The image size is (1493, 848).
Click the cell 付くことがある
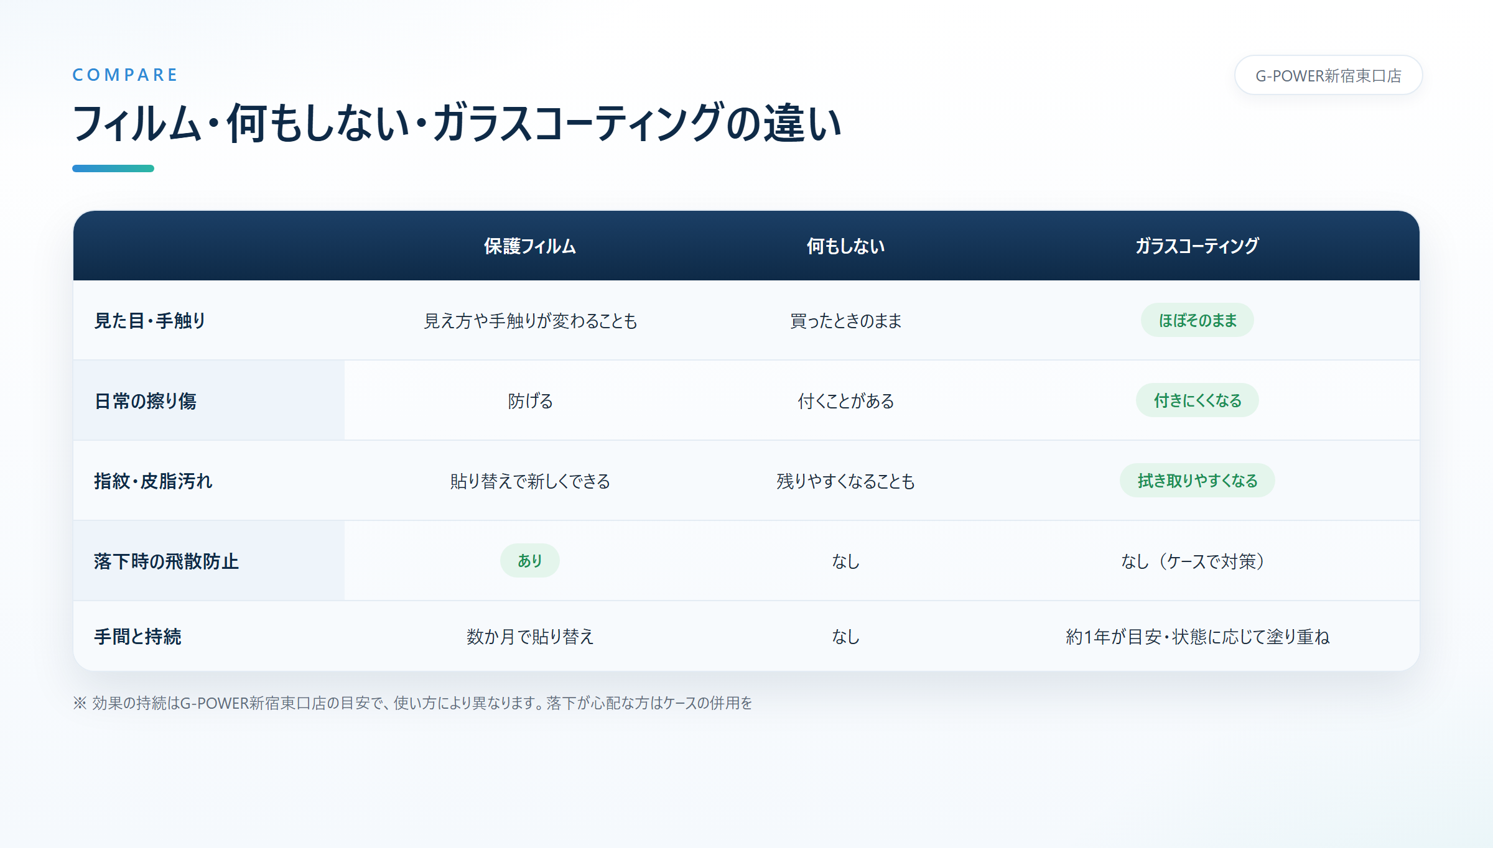(845, 401)
